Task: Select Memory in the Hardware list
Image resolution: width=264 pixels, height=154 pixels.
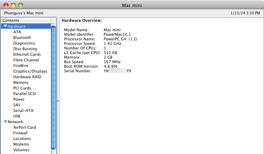Action: tap(21, 82)
